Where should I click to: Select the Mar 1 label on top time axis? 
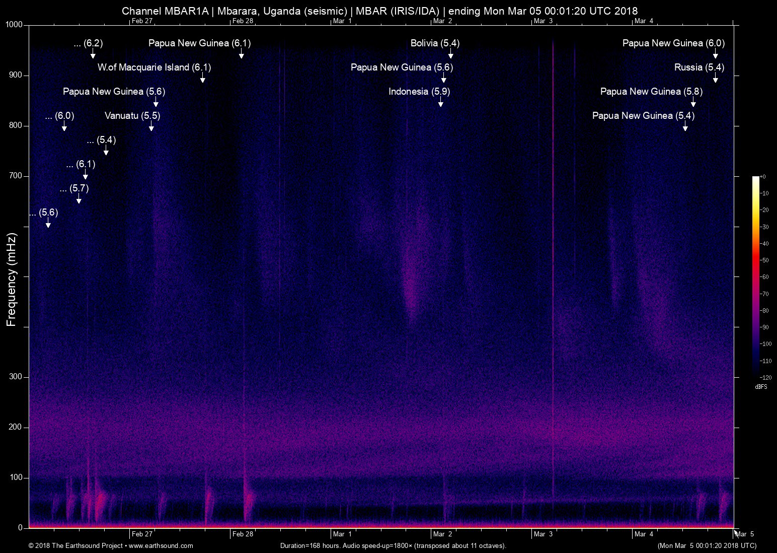(342, 21)
